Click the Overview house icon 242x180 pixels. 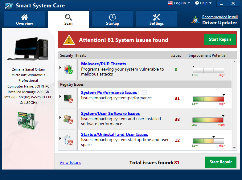[x=24, y=17]
